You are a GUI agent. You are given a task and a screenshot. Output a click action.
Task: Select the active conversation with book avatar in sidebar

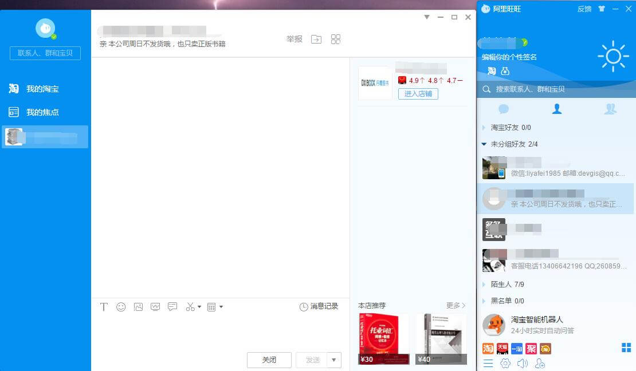tap(45, 137)
